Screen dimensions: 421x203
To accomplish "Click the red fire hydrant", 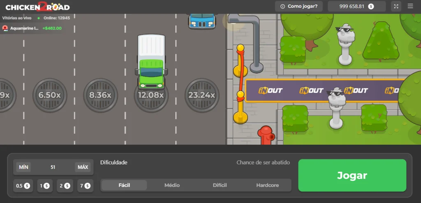I will [x=266, y=135].
